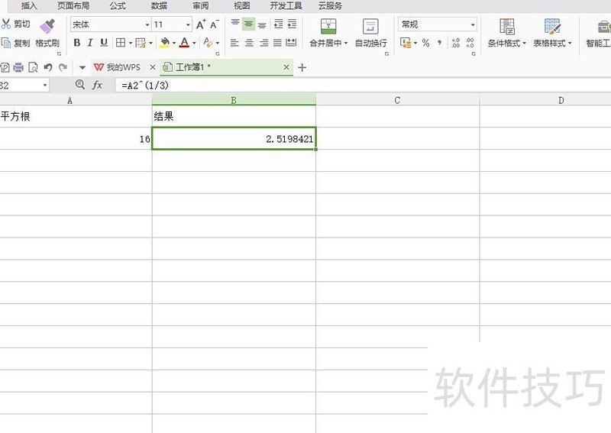The height and width of the screenshot is (433, 611).
Task: Open the font size 11 dropdown
Action: click(188, 24)
